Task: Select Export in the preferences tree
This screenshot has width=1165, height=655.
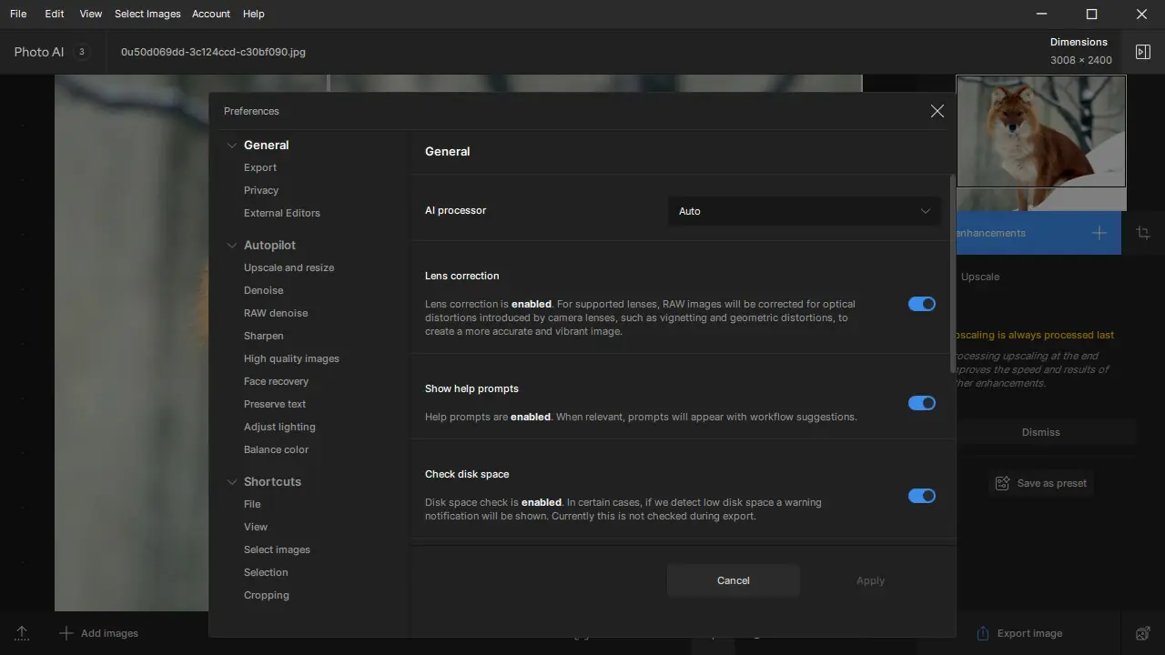Action: [x=260, y=167]
